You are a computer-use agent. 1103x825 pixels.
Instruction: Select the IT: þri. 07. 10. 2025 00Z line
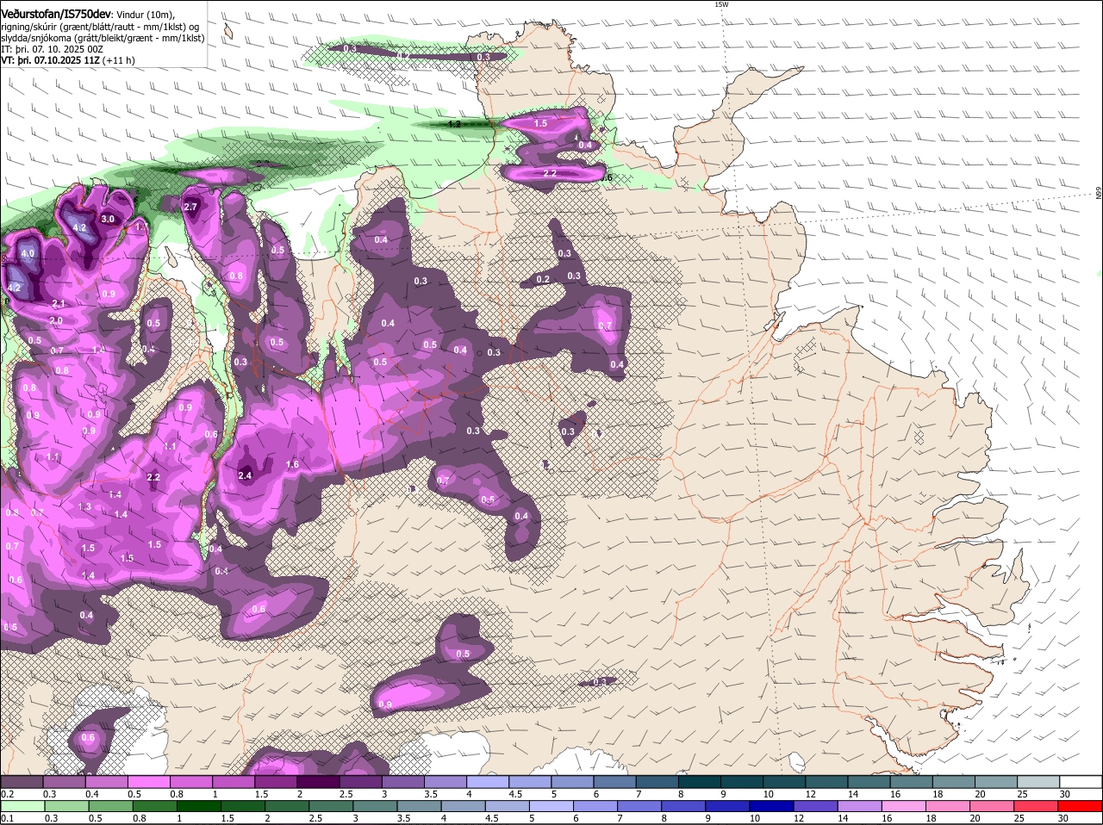(52, 49)
